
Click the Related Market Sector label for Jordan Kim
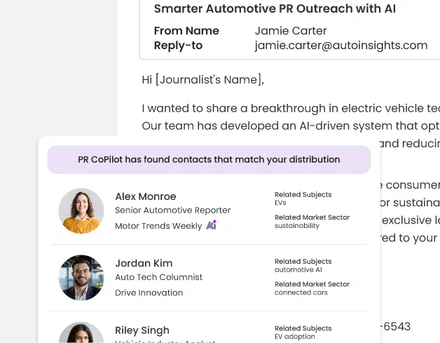[312, 284]
